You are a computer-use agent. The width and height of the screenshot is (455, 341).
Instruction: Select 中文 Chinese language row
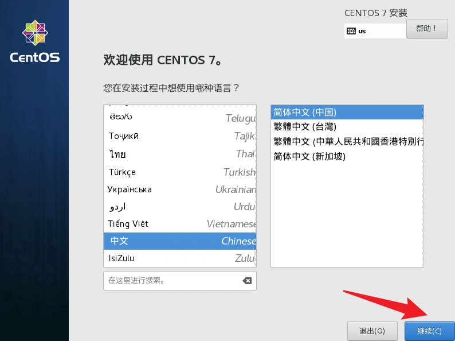click(179, 241)
